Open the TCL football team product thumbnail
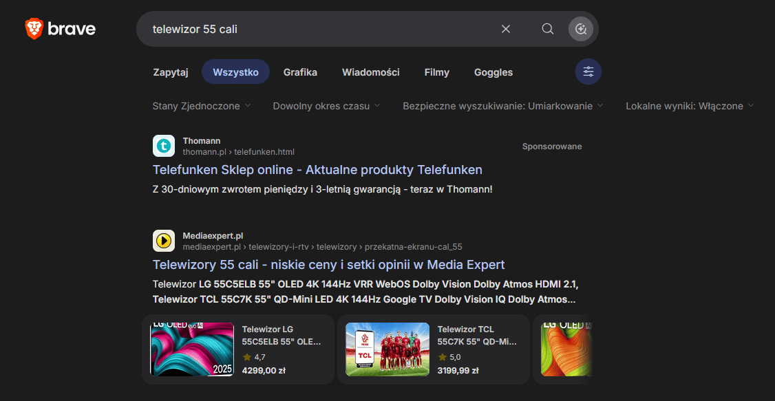The height and width of the screenshot is (401, 775). pyautogui.click(x=387, y=349)
